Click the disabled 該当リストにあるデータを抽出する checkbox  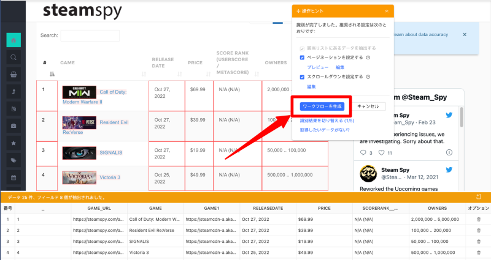302,48
